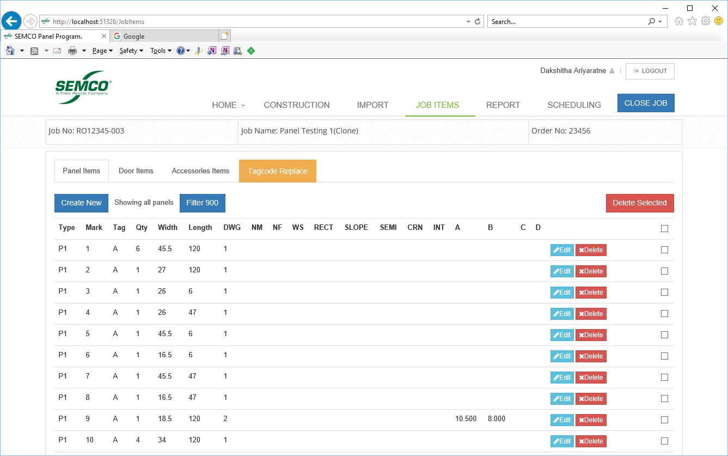
Task: Check the select-all checkbox in the table header
Action: (664, 228)
